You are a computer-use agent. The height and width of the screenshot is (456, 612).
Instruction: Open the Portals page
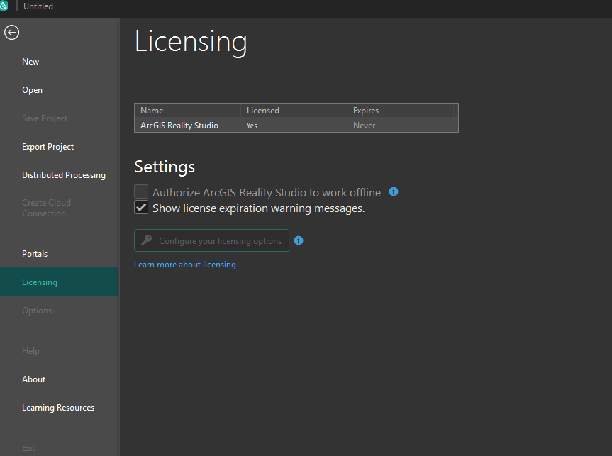35,254
